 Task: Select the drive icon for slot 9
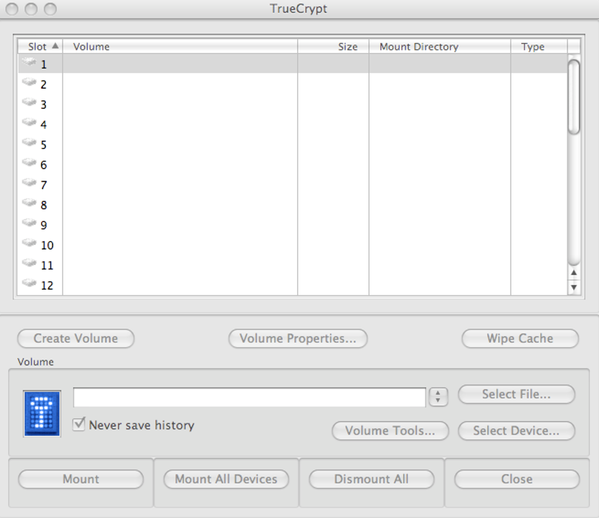29,223
